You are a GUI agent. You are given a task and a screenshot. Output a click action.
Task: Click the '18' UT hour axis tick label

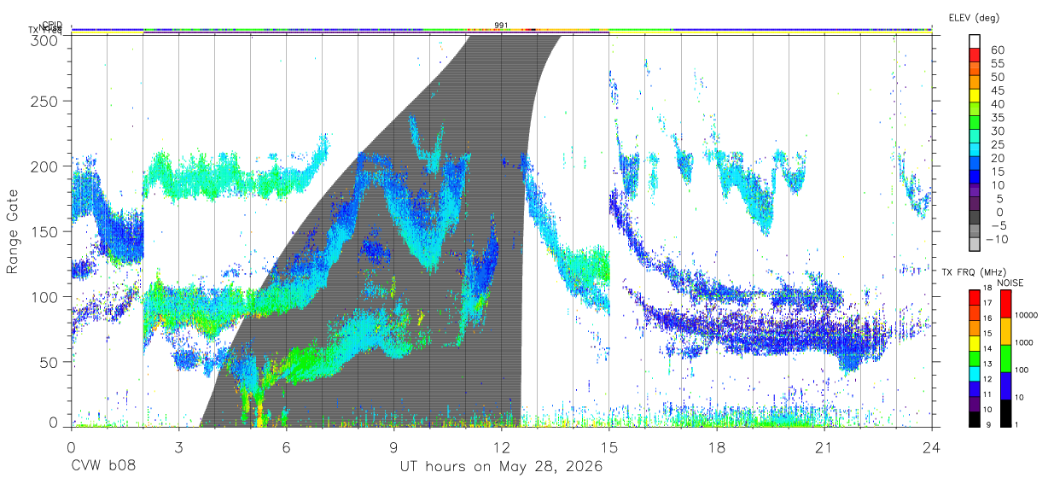point(716,447)
